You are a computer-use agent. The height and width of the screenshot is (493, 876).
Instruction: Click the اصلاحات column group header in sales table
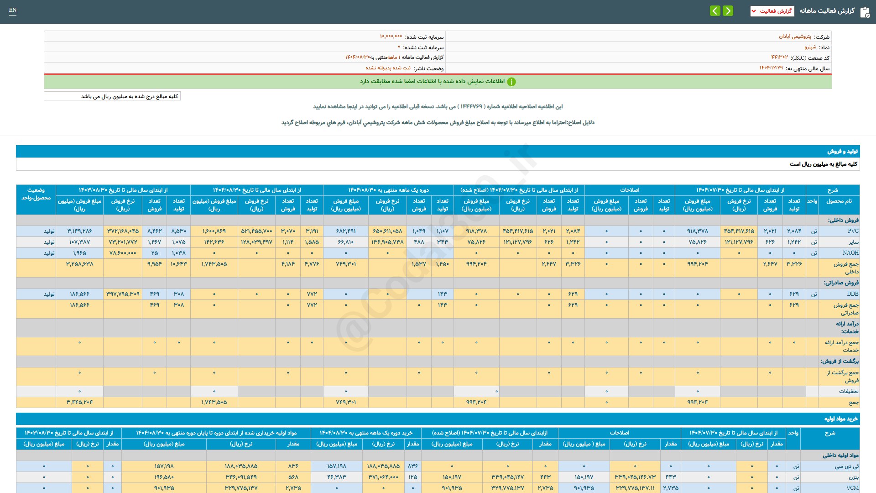coord(629,190)
